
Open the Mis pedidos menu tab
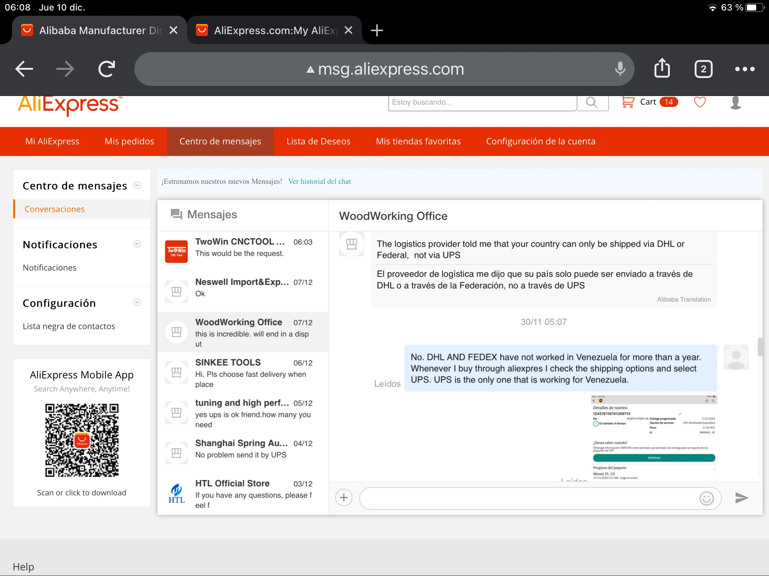coord(129,141)
